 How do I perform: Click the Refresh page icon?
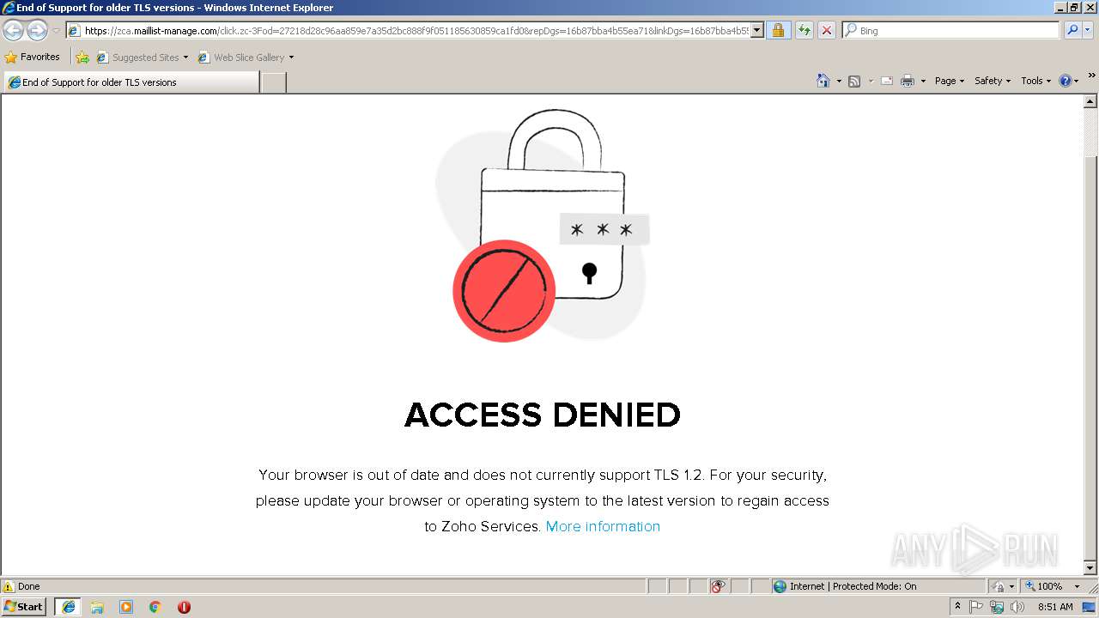tap(804, 30)
